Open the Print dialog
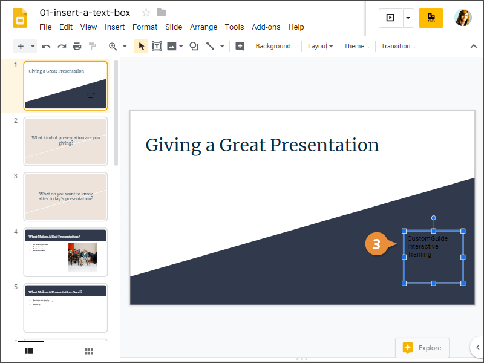The height and width of the screenshot is (363, 484). click(x=77, y=46)
